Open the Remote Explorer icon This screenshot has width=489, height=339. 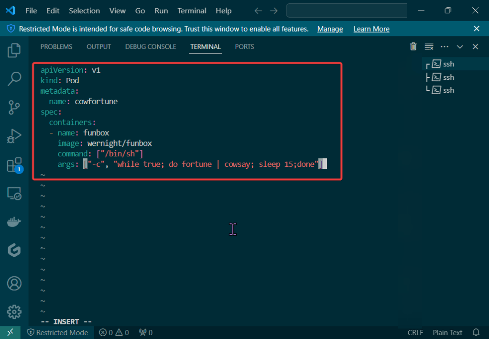(14, 194)
